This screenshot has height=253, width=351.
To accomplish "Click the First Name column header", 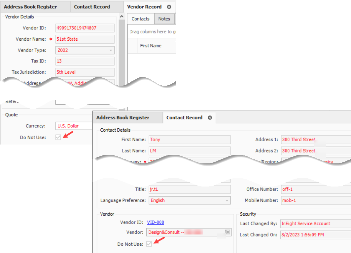I will pyautogui.click(x=151, y=46).
